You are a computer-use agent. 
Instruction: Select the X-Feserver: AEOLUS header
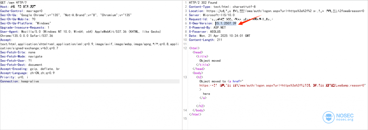click(205, 31)
